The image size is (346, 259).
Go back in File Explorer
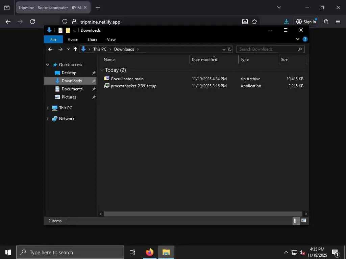pos(50,49)
